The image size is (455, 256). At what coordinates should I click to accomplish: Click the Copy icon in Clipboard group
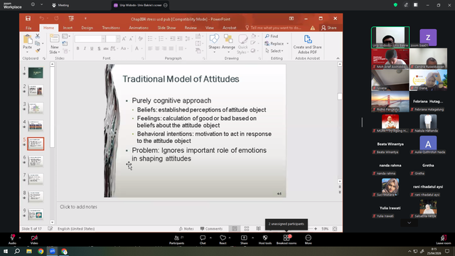click(38, 43)
